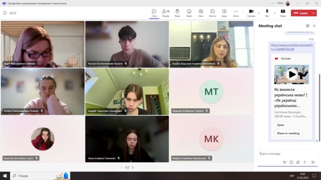The width and height of the screenshot is (321, 180).
Task: Open the People participants panel
Action: tap(166, 13)
